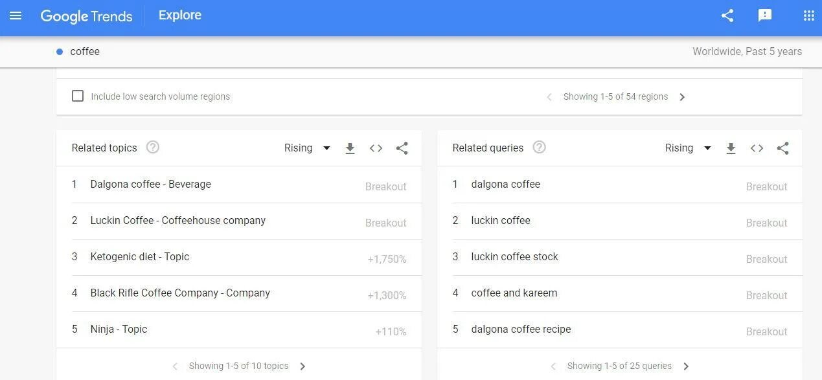Open the navigation hamburger menu

pyautogui.click(x=16, y=16)
